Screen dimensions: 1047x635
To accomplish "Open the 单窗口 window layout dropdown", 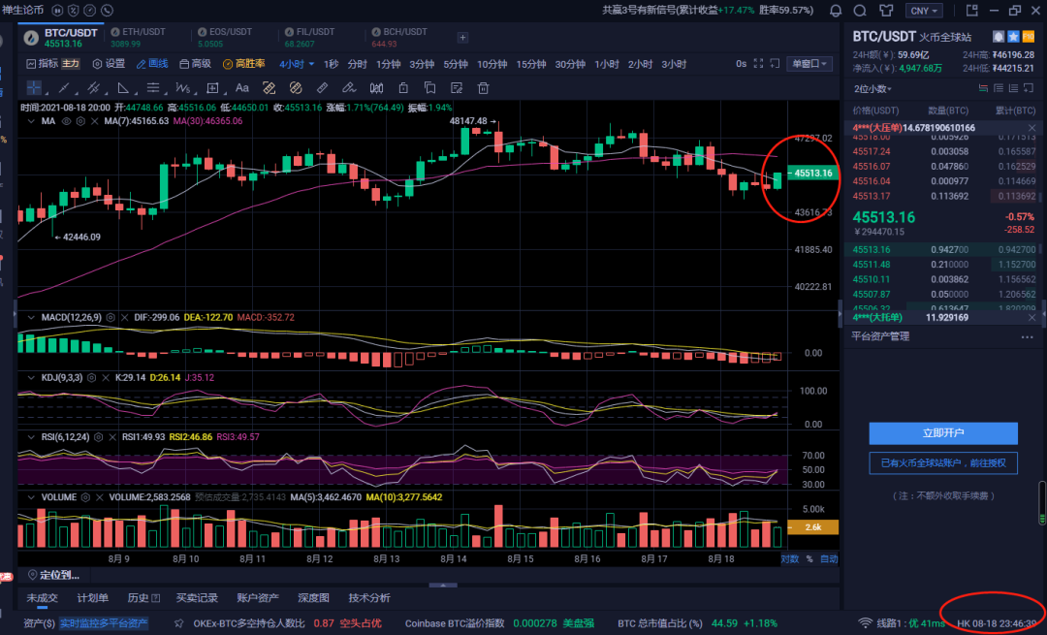I will (x=809, y=63).
